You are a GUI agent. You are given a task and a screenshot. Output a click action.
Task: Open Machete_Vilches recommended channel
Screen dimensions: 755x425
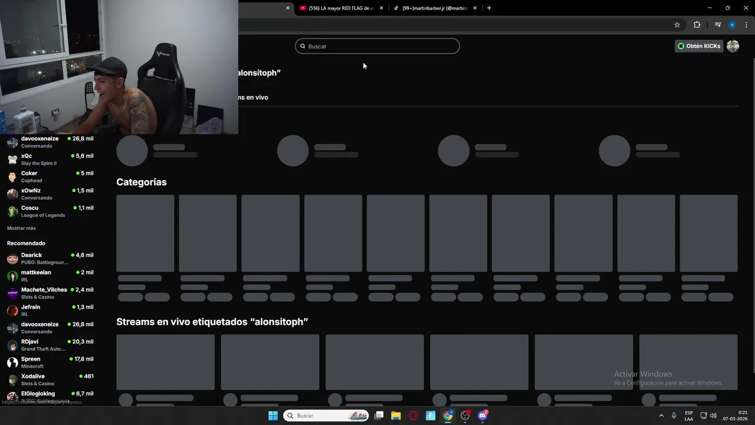50,293
